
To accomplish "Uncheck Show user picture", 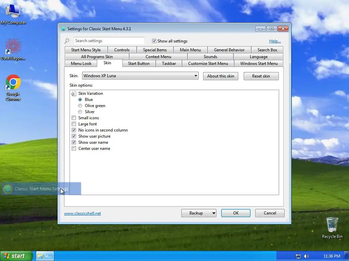I will click(74, 136).
